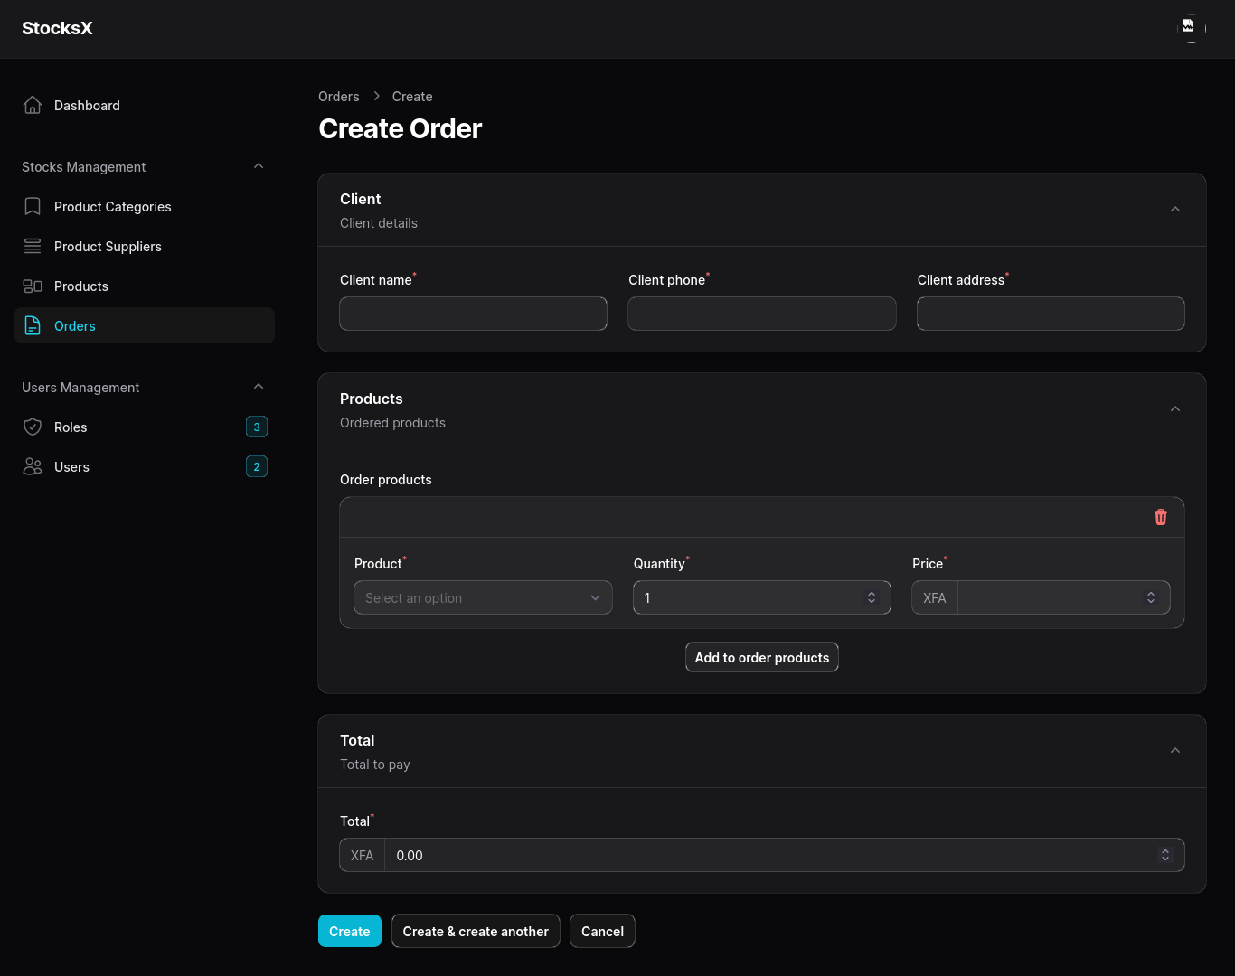
Task: Open Orders page in sidebar
Action: pyautogui.click(x=145, y=326)
